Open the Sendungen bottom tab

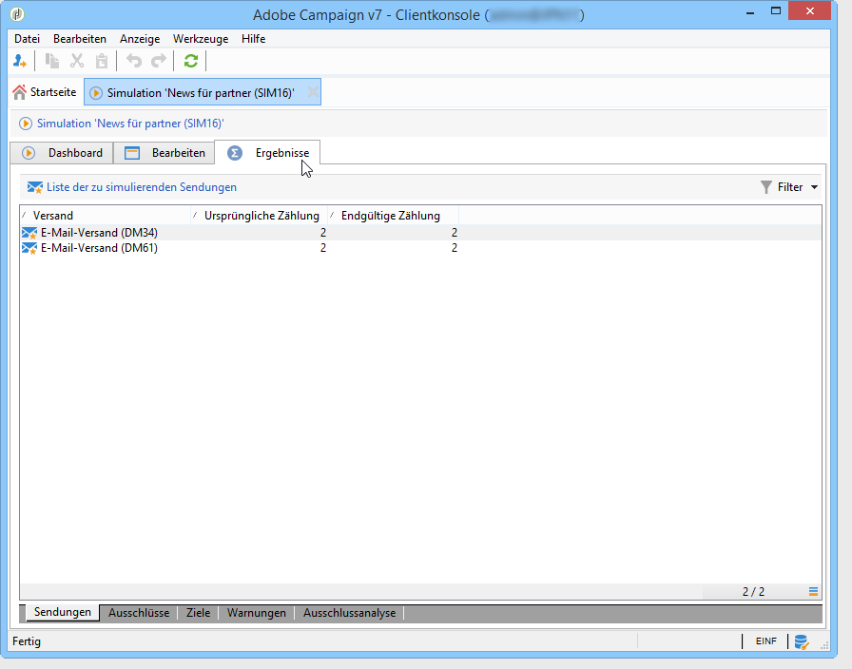(x=63, y=612)
